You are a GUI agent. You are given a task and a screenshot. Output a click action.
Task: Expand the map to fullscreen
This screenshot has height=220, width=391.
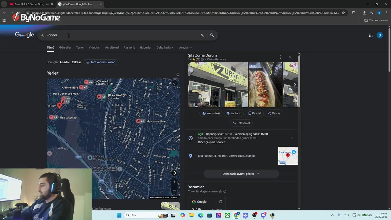click(x=174, y=83)
